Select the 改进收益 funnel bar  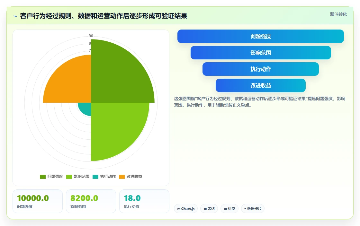click(261, 85)
